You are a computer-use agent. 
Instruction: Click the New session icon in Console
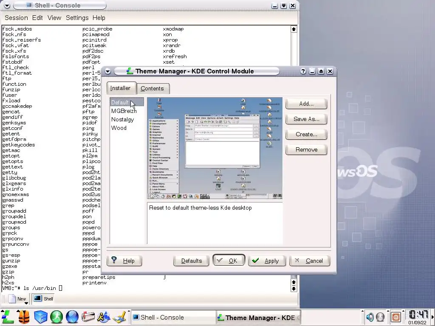12,298
